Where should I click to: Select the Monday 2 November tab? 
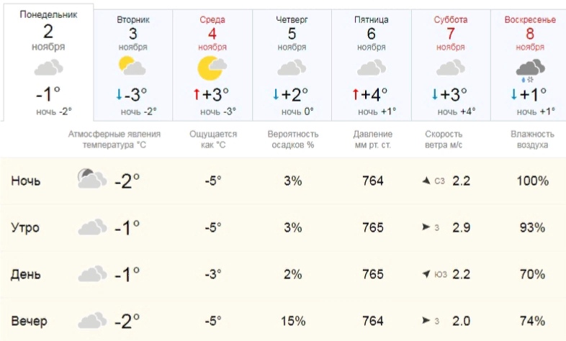(48, 63)
